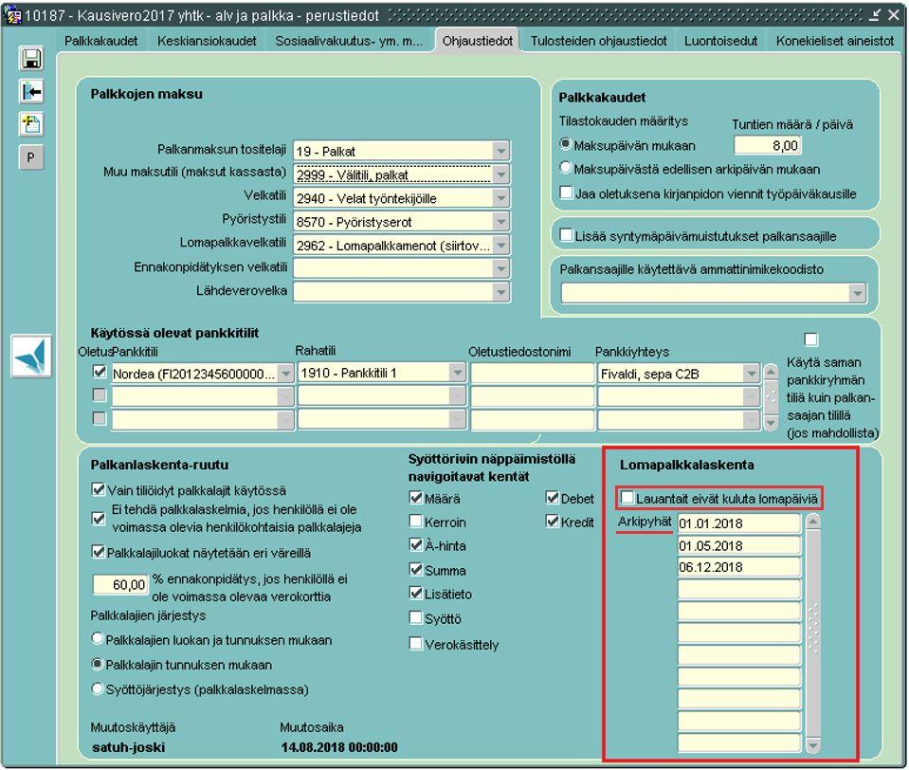Expand Rahatili 1910 - Pankkitili 1 dropdown
The width and height of the screenshot is (909, 770).
pos(458,373)
